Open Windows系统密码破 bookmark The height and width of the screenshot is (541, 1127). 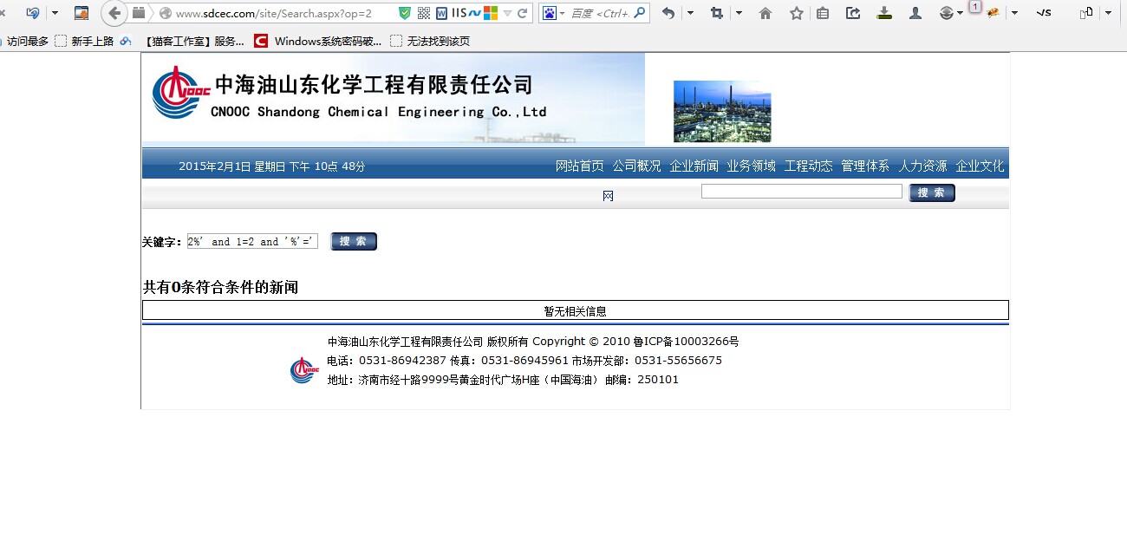[x=318, y=41]
